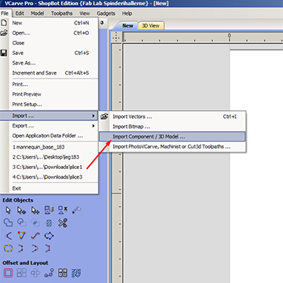This screenshot has width=283, height=283.
Task: Click the yellow-node Join Open Vectors icon
Action: pyautogui.click(x=8, y=248)
